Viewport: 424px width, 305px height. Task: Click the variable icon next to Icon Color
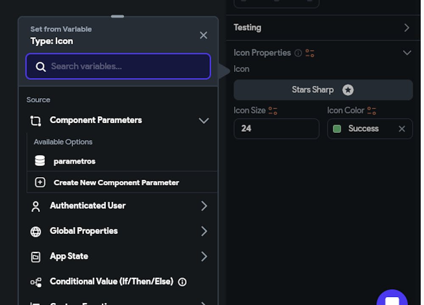pos(372,111)
